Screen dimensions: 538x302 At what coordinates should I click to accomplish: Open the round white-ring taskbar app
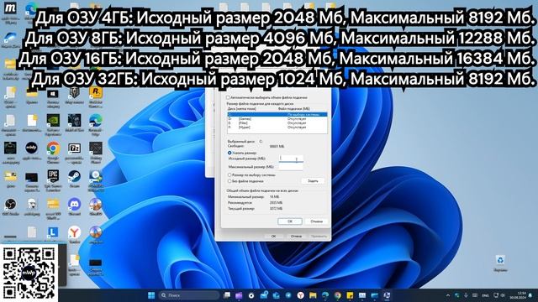pyautogui.click(x=251, y=295)
